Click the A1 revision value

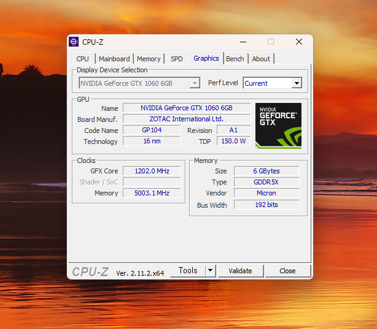[233, 130]
